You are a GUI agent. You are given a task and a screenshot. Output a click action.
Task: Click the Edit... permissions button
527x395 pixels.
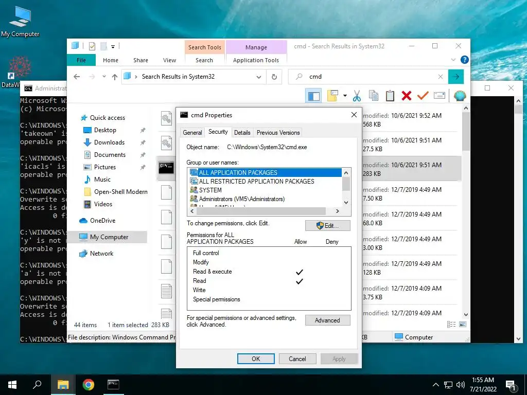click(328, 225)
